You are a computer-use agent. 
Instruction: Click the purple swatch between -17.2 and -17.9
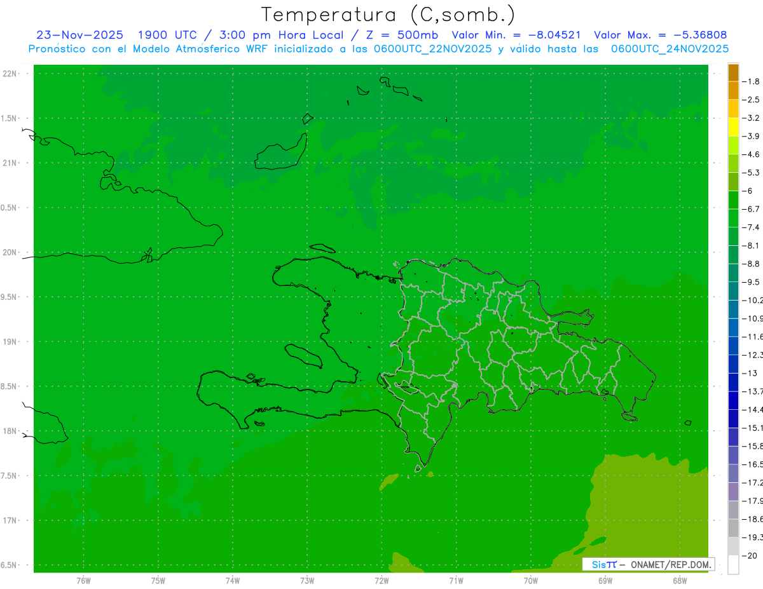click(733, 492)
